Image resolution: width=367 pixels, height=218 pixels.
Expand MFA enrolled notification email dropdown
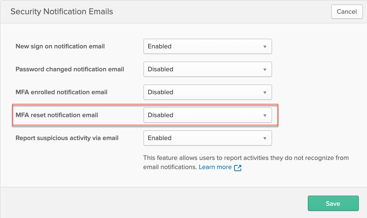click(x=207, y=92)
